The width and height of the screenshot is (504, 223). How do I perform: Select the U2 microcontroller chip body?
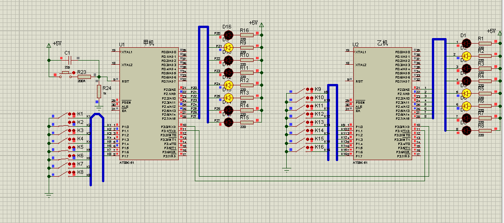[x=383, y=104]
